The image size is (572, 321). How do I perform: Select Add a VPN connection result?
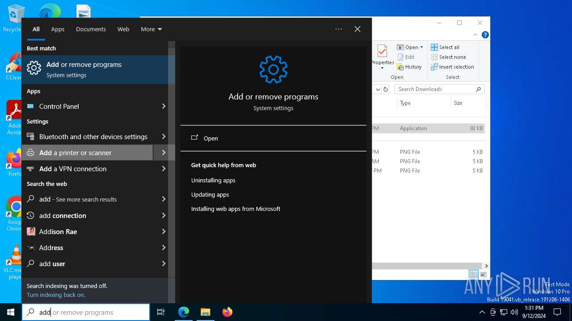pos(87,169)
